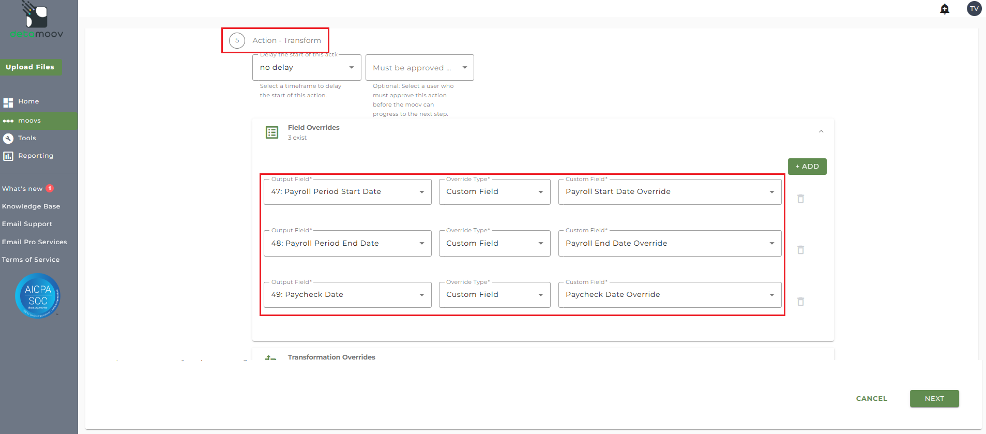Open the TV user avatar menu
Viewport: 986px width, 434px height.
pos(974,8)
